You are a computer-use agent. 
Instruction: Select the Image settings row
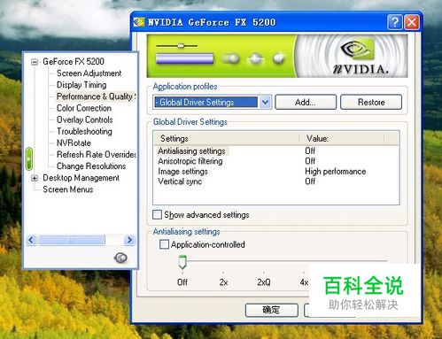click(x=277, y=172)
